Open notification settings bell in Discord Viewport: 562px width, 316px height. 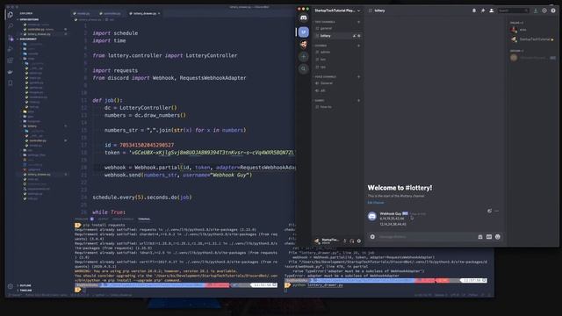click(x=474, y=11)
